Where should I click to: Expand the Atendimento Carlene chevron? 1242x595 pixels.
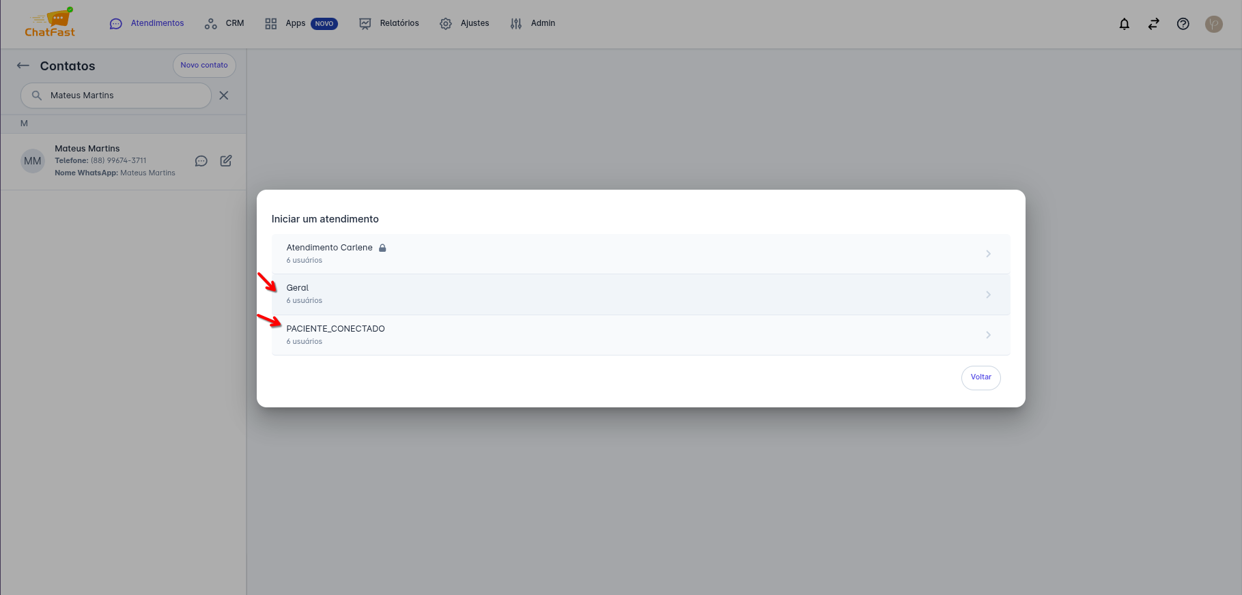[x=987, y=254]
